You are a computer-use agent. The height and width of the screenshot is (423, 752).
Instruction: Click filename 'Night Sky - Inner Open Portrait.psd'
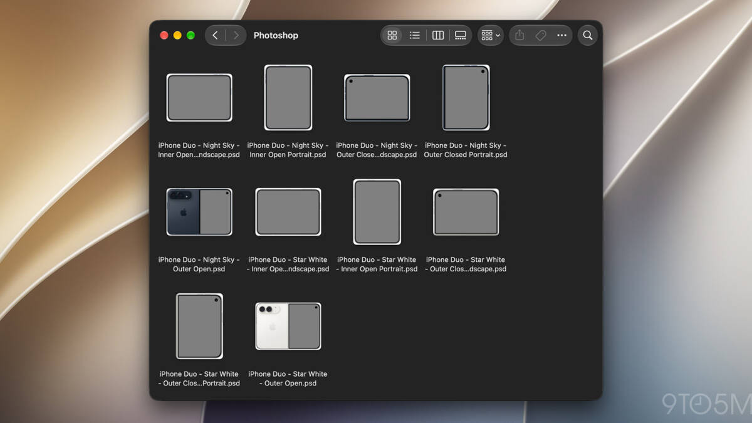(x=288, y=150)
